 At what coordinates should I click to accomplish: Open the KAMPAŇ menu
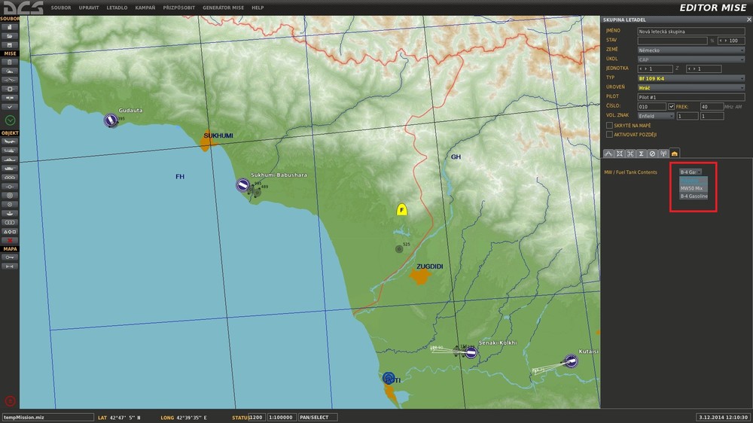click(x=145, y=8)
